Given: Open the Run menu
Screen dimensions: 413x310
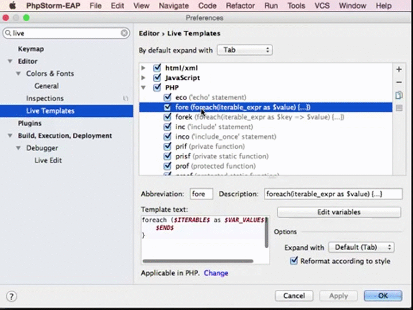Looking at the screenshot, I should [271, 6].
